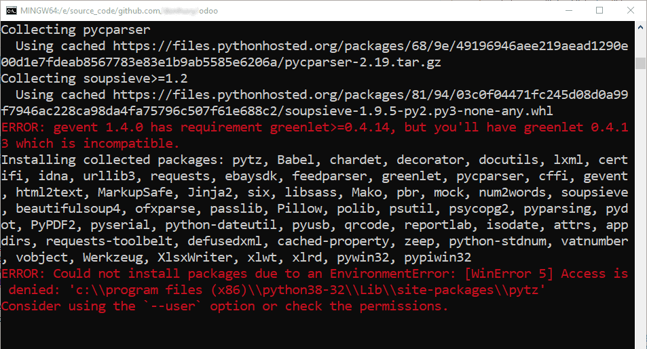Click the empty terminal area below the output
Viewport: 647px width, 349px height.
(317, 329)
